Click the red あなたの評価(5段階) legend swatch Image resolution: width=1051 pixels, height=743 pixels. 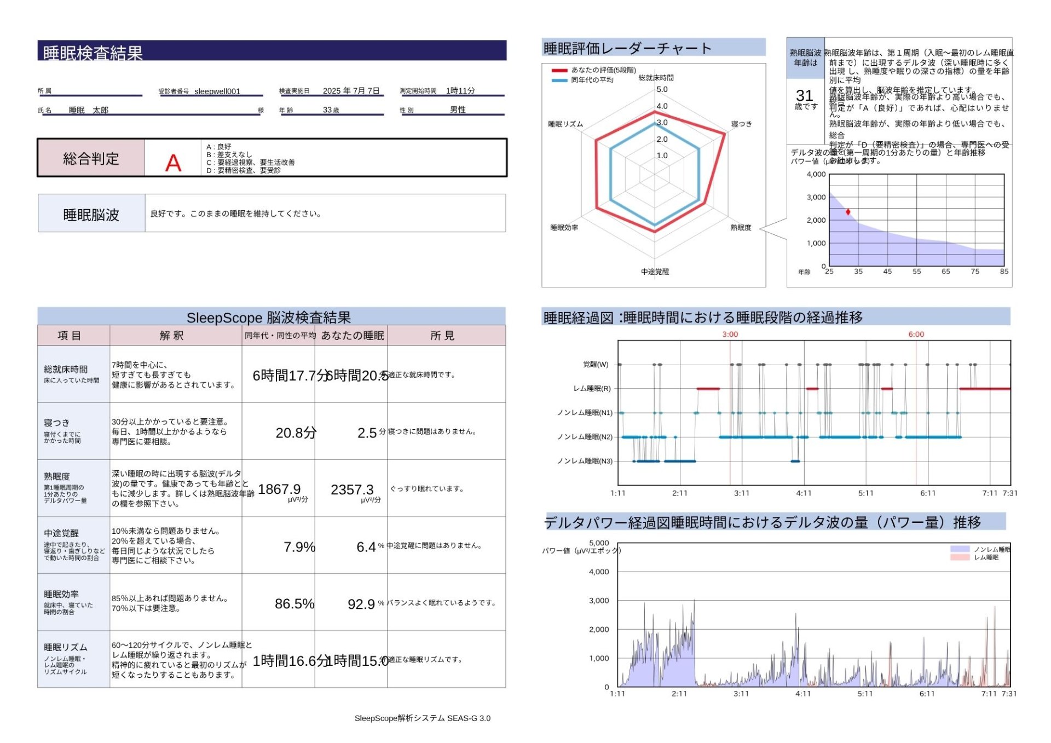click(x=559, y=71)
